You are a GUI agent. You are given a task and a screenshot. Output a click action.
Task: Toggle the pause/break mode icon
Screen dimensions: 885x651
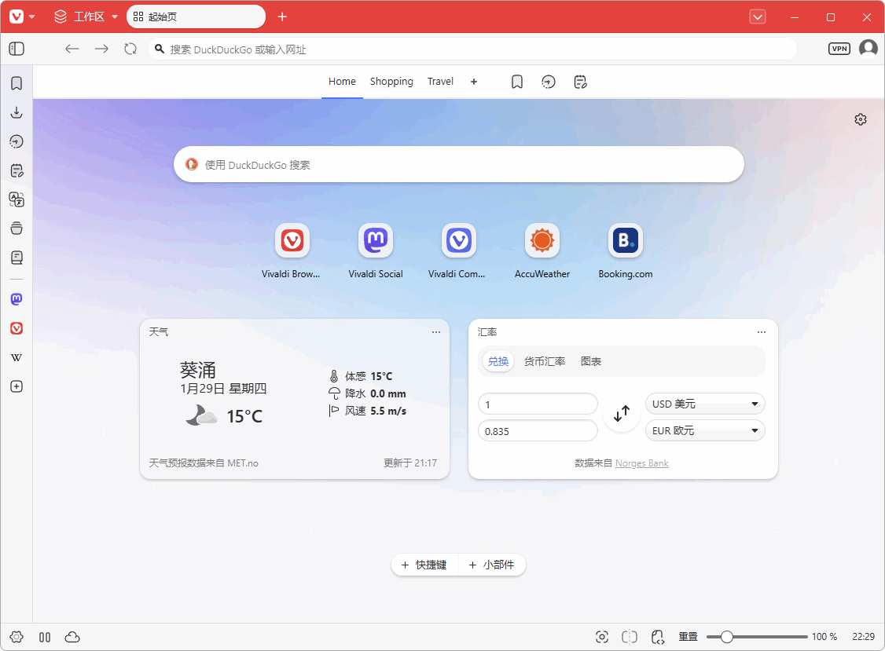45,637
